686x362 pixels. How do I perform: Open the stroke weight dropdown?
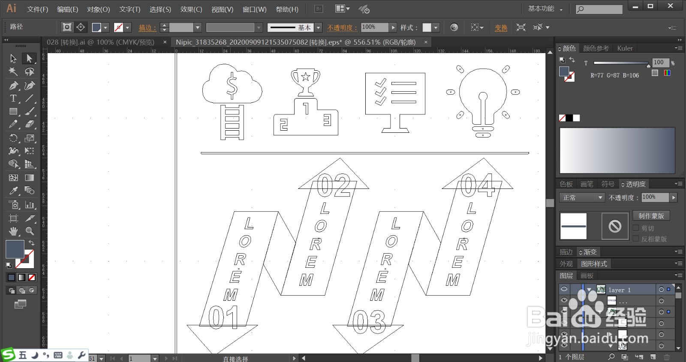coord(198,27)
